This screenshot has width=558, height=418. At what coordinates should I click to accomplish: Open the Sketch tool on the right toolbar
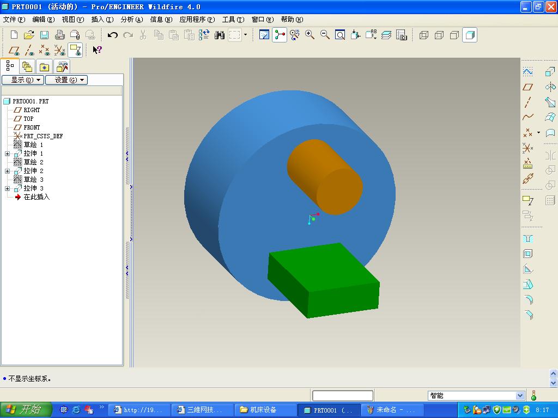coord(527,72)
